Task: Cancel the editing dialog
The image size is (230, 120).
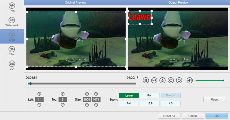Action: pos(193,116)
